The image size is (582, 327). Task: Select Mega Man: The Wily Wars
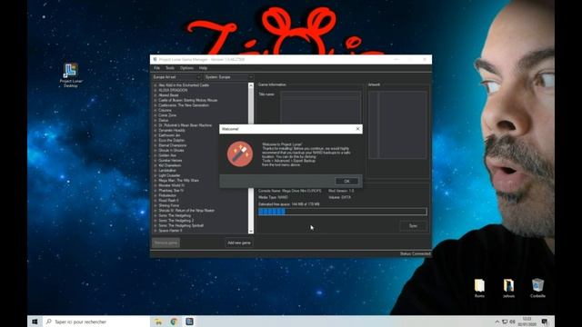point(178,181)
